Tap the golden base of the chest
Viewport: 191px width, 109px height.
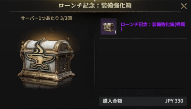click(47, 75)
